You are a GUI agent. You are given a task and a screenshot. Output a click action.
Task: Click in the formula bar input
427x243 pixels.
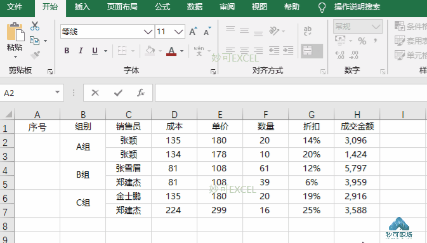pyautogui.click(x=291, y=93)
